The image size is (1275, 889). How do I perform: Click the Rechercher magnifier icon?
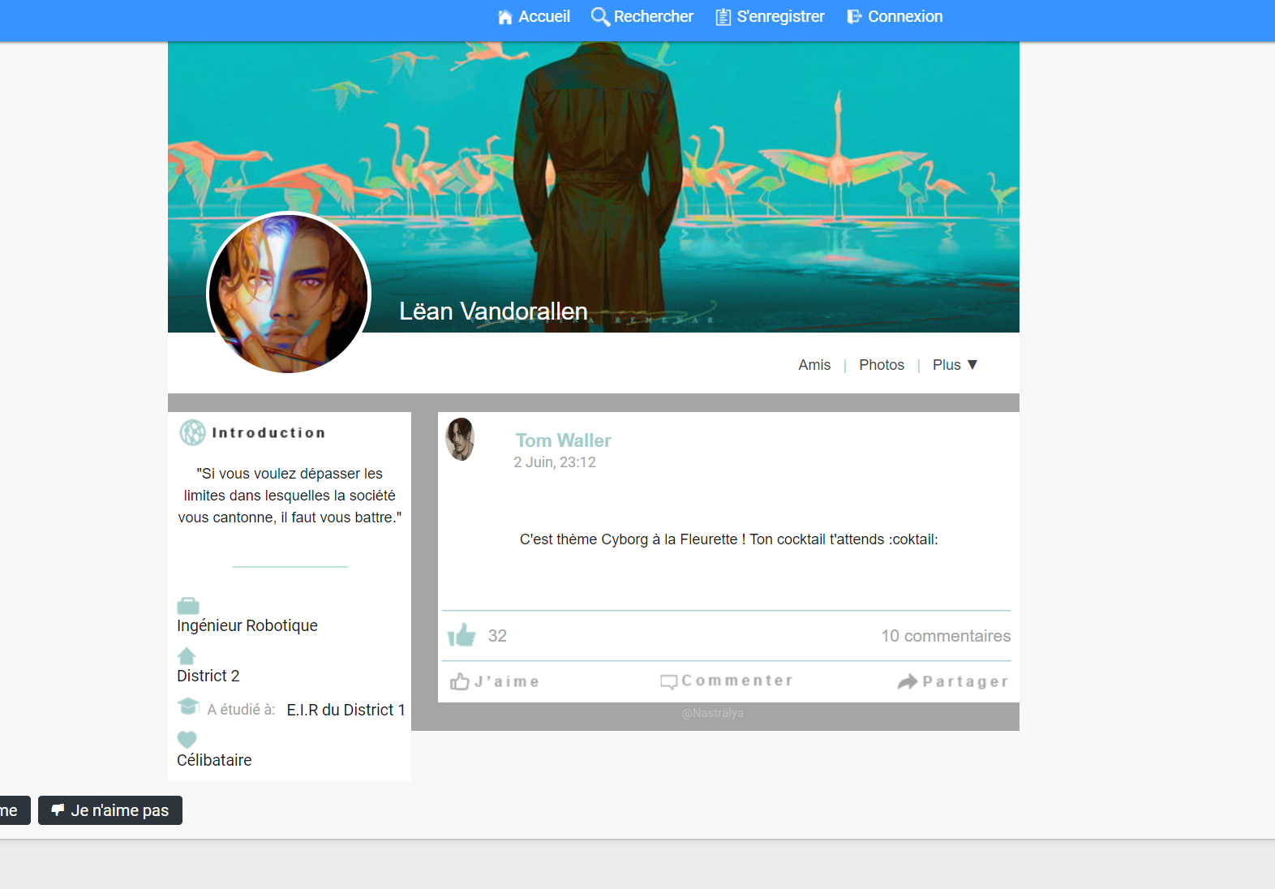coord(600,17)
